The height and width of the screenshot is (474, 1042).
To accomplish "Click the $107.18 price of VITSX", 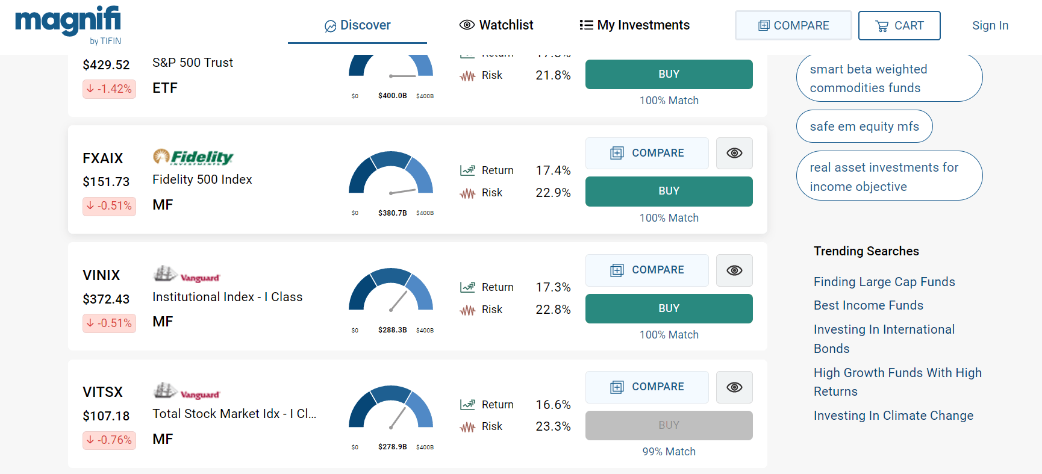I will click(106, 416).
